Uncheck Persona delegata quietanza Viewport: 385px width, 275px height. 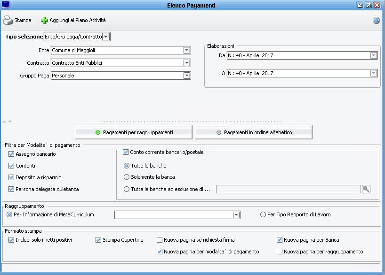tap(11, 189)
